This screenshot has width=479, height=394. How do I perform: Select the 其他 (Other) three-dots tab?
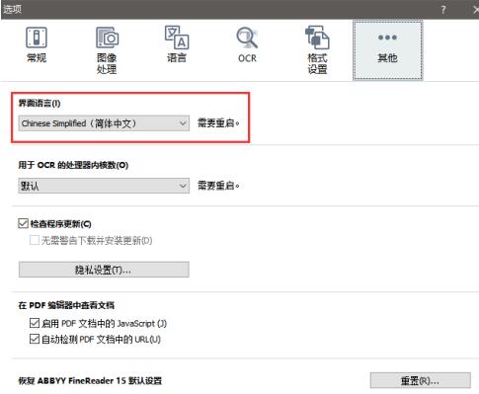point(387,50)
